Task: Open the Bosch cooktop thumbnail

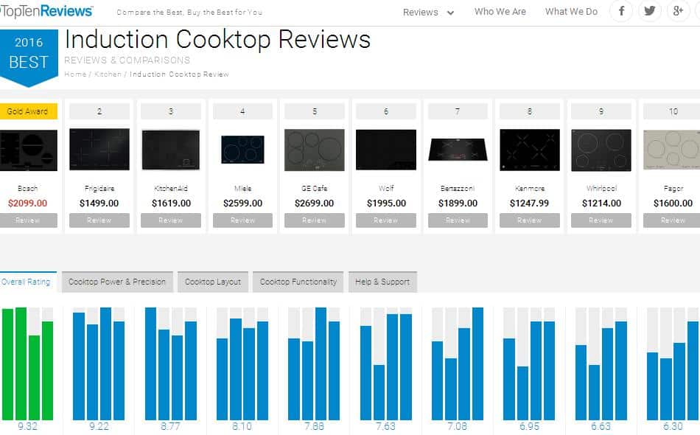Action: click(29, 150)
